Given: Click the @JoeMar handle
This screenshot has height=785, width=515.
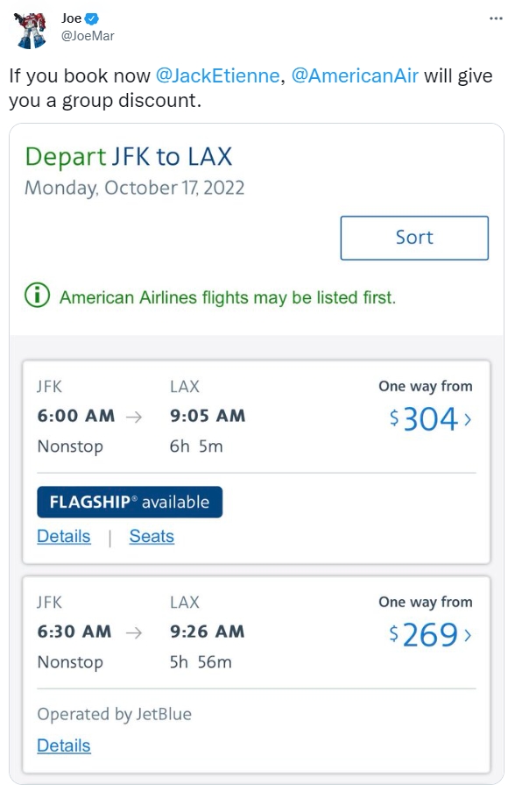Looking at the screenshot, I should coord(88,36).
